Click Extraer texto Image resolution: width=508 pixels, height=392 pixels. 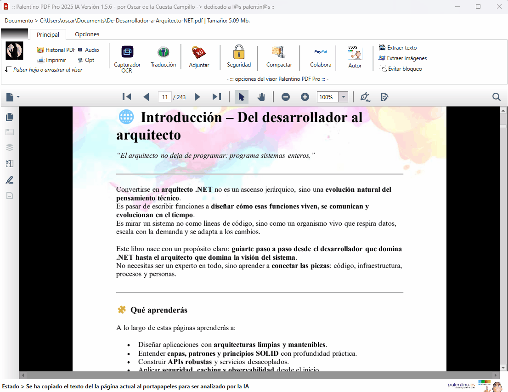[x=401, y=48]
